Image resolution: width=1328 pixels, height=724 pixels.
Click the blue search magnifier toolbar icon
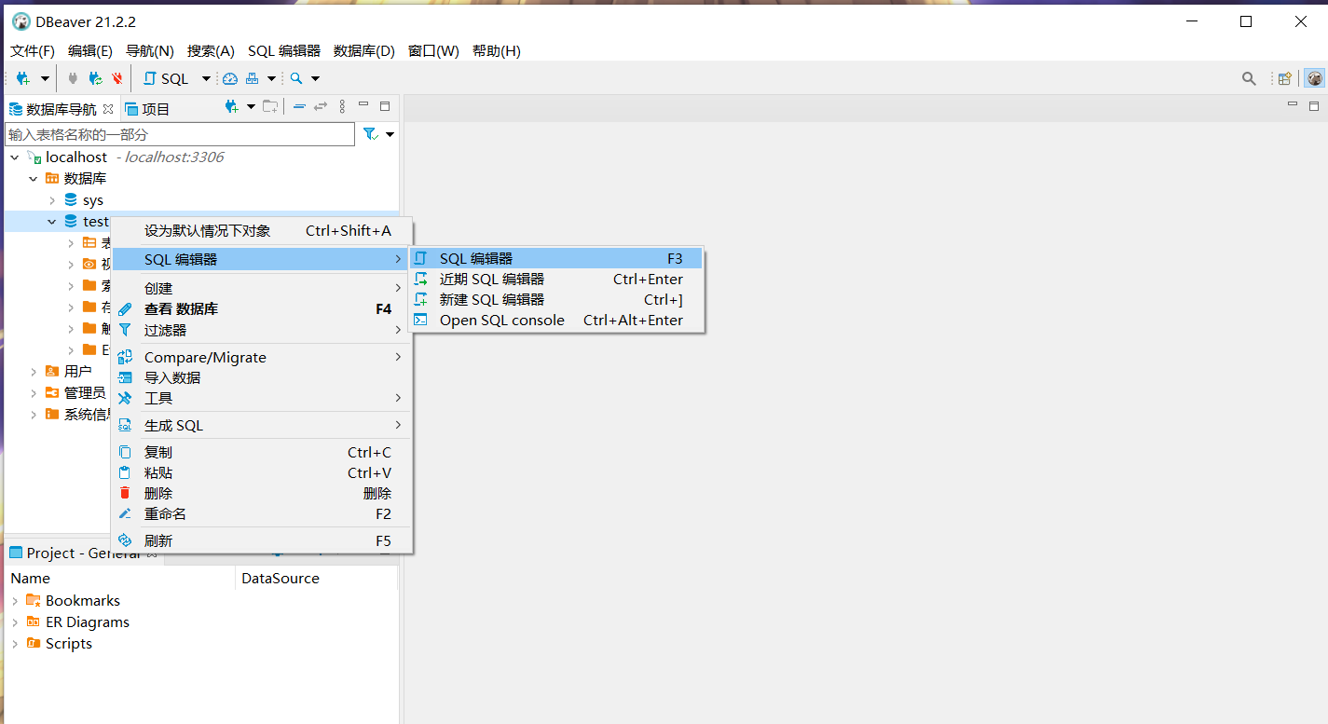(x=296, y=79)
